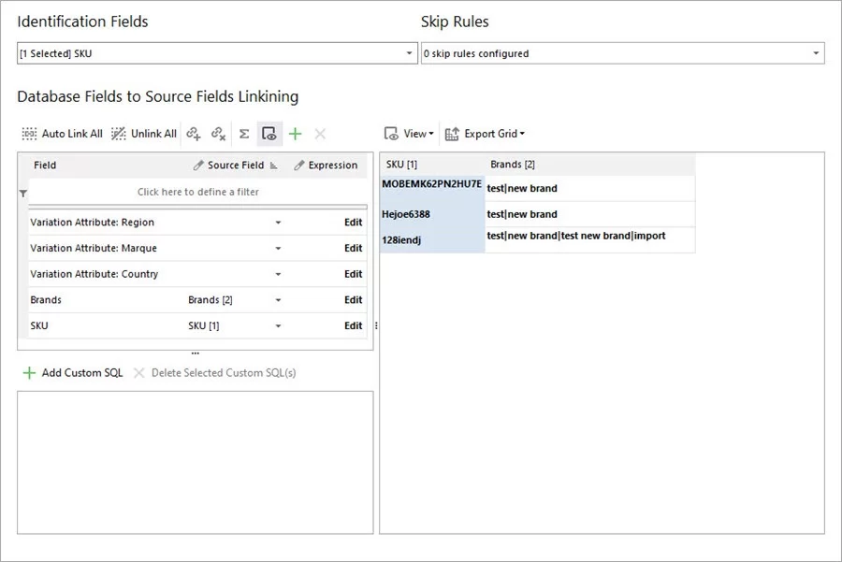Click the gray X delete icon in toolbar
This screenshot has height=562, width=842.
coord(320,134)
